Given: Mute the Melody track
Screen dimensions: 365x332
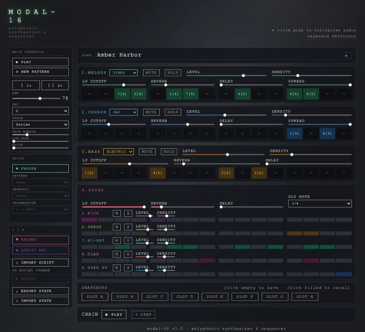Looking at the screenshot, I should pos(151,73).
